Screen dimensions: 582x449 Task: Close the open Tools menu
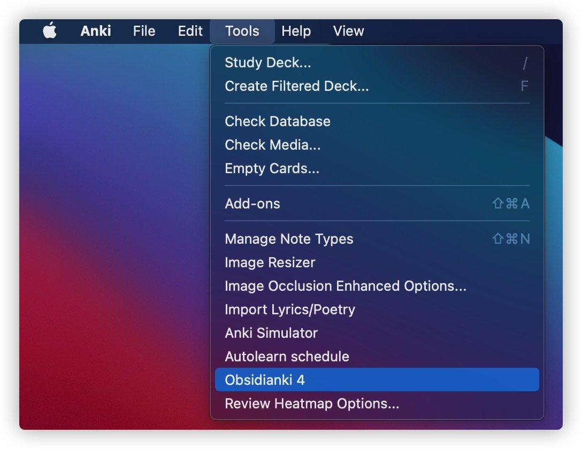(x=242, y=31)
